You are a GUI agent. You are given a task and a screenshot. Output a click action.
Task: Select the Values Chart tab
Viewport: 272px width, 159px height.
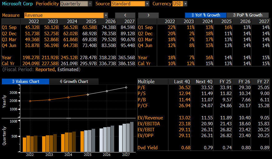pos(26,81)
